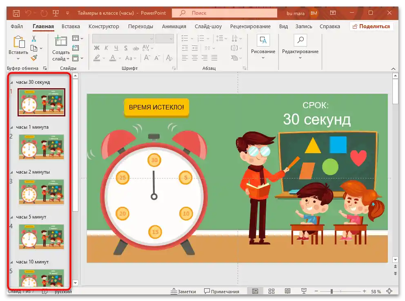Switch to Slide Sorter view icon

271,291
